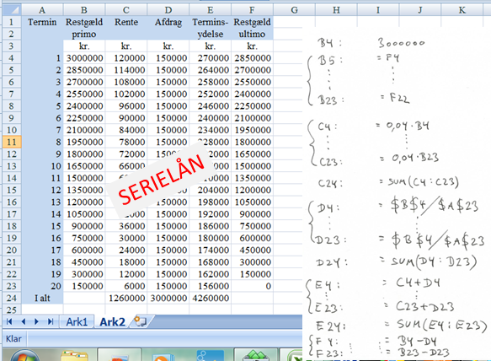Click the 'Termin' heading cell
The height and width of the screenshot is (361, 491).
42,22
